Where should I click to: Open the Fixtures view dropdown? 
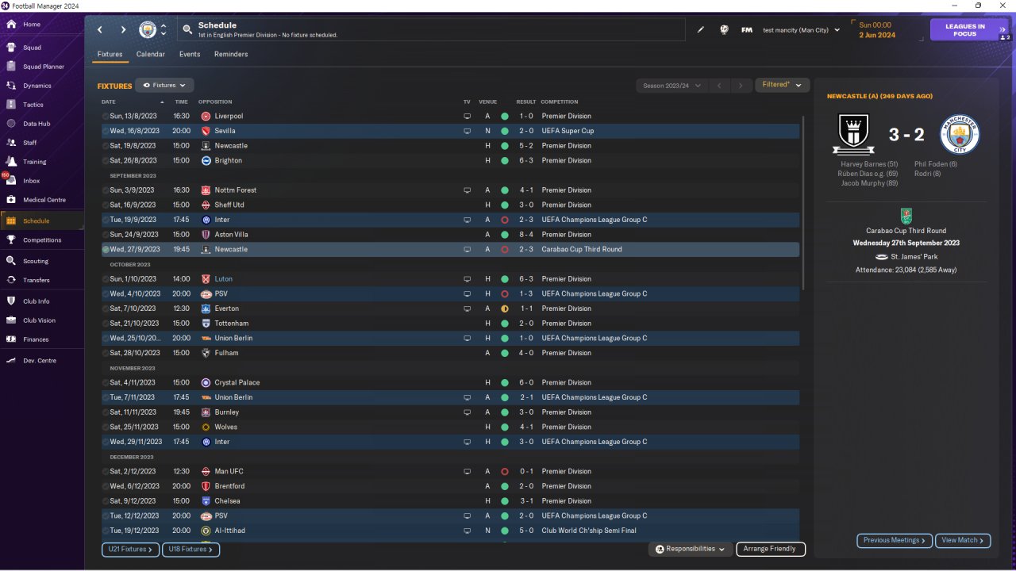(164, 85)
